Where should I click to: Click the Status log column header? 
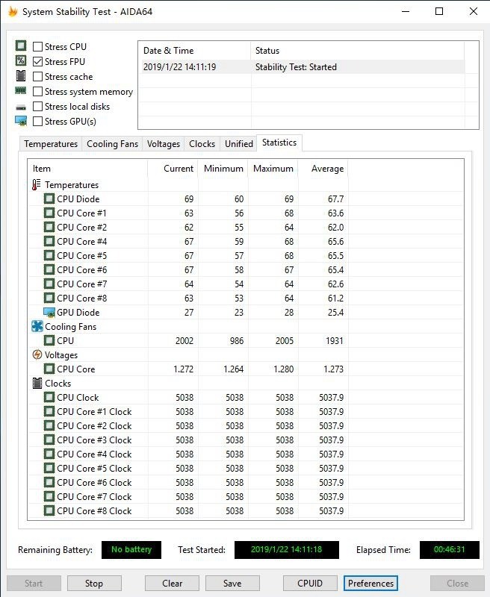(x=357, y=51)
